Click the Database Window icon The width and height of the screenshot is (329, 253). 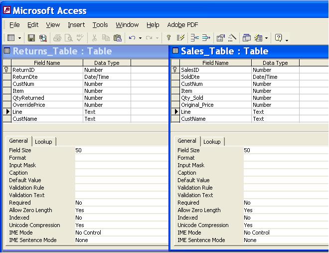click(x=247, y=38)
